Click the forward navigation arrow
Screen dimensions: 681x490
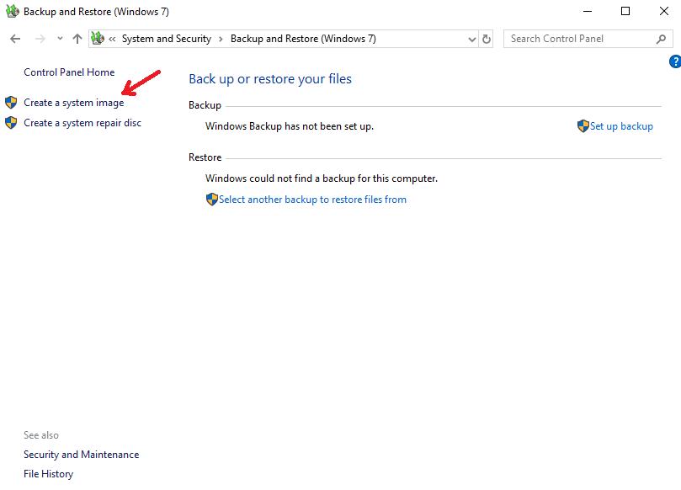40,39
